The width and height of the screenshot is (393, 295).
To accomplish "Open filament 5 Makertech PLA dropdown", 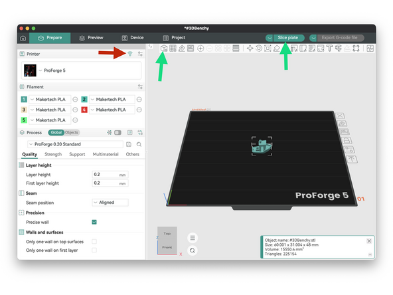I will click(50, 120).
